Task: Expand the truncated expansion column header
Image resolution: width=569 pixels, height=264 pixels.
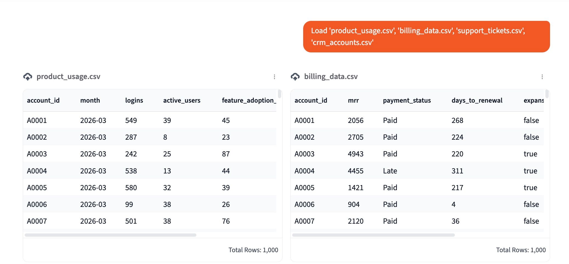Action: [x=533, y=100]
